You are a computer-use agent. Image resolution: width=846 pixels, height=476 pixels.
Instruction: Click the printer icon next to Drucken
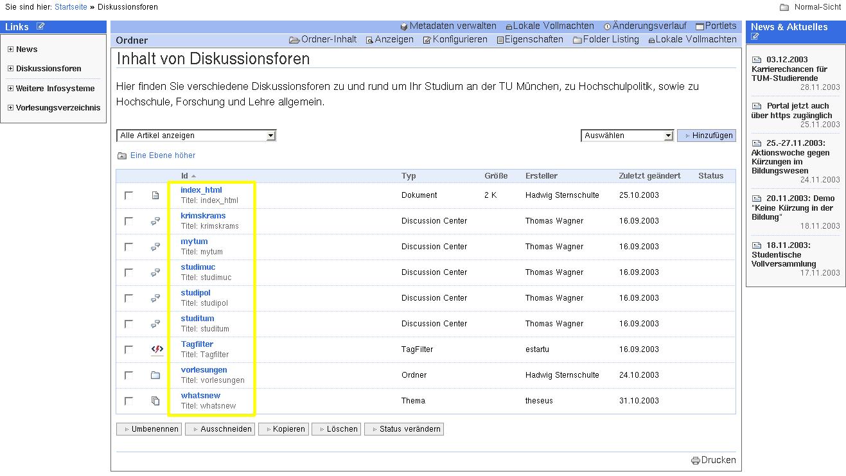(695, 461)
